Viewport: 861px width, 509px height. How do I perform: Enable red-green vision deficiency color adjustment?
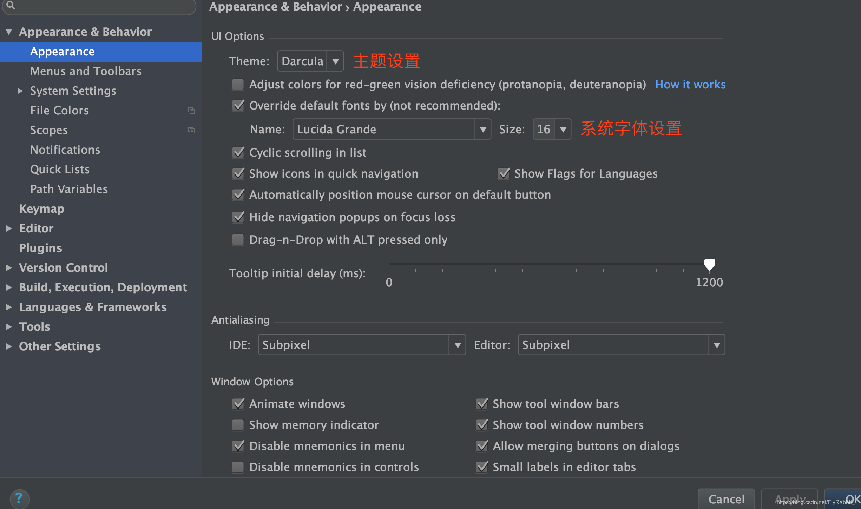coord(238,85)
